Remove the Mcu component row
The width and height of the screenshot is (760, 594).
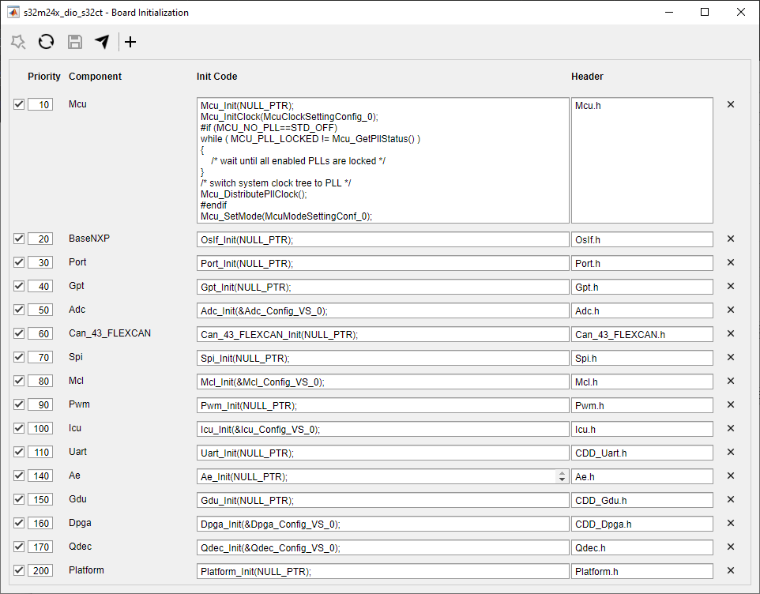point(731,104)
